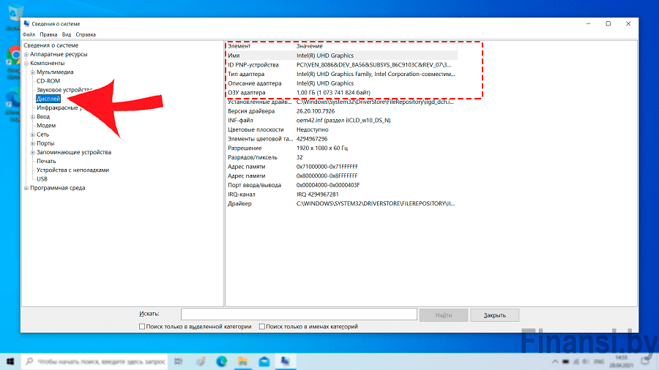The width and height of the screenshot is (659, 370).
Task: Click the Значение column header
Action: (376, 46)
